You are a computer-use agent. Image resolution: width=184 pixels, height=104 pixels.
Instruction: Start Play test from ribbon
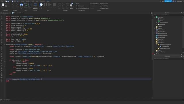pyautogui.click(x=41, y=5)
